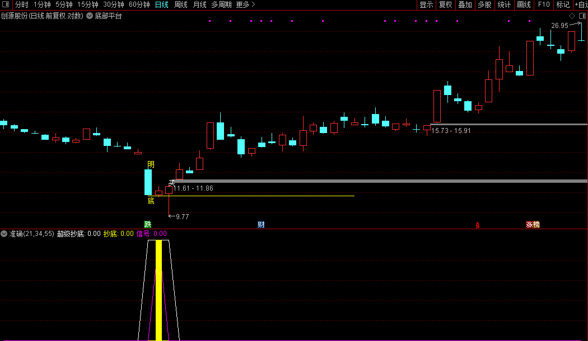Click the 叠加 overlay button

pyautogui.click(x=465, y=4)
